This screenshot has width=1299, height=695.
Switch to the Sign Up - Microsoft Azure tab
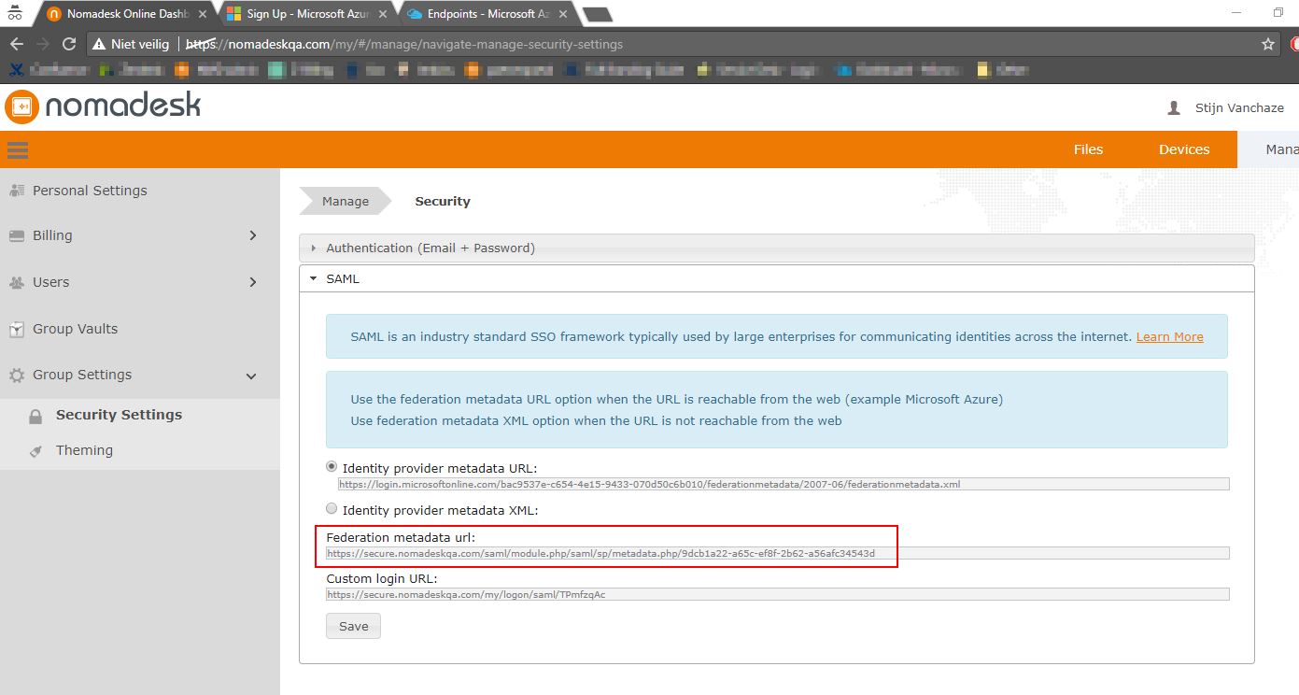(307, 14)
